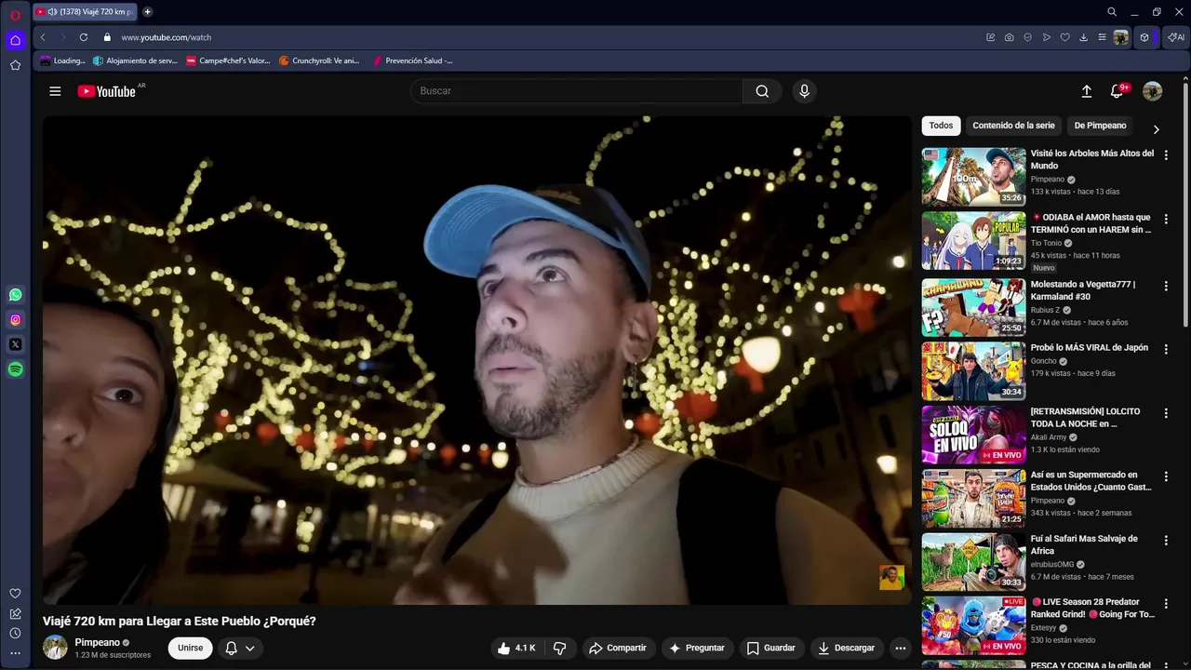Open browser downloads icon in toolbar

point(1084,37)
